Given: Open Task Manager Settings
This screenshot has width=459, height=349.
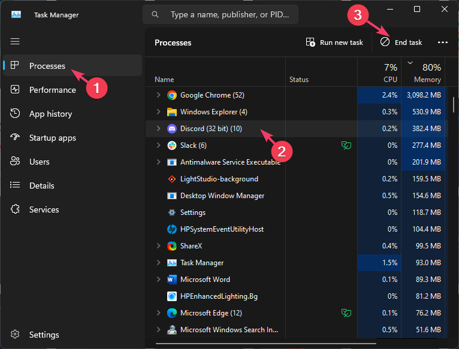Looking at the screenshot, I should click(x=44, y=335).
